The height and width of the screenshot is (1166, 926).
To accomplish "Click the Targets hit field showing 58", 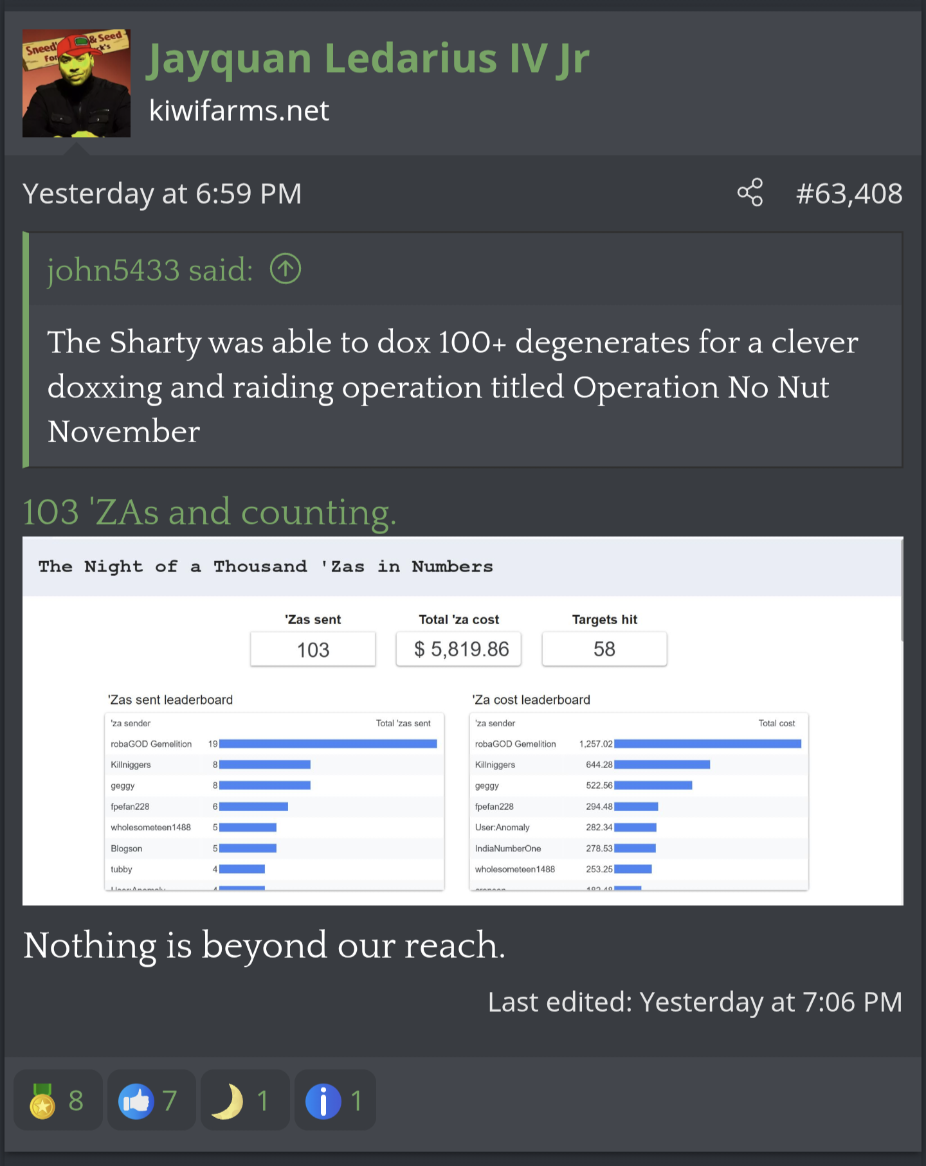I will pyautogui.click(x=604, y=649).
